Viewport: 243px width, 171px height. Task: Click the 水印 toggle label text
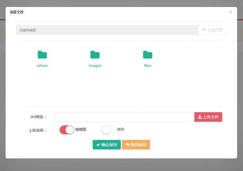coord(121,129)
